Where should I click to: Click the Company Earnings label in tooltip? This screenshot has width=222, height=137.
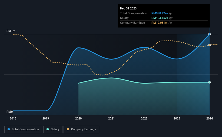pyautogui.click(x=132, y=23)
